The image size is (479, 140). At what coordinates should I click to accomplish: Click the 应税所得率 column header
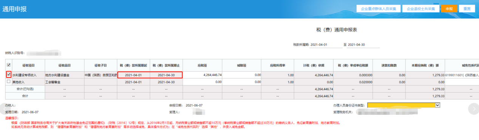coord(277,65)
